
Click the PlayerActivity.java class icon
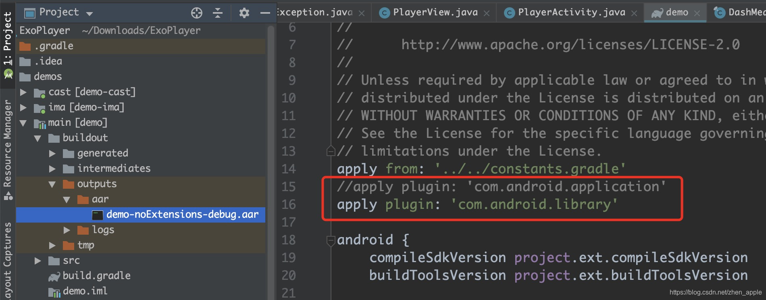[x=510, y=13]
